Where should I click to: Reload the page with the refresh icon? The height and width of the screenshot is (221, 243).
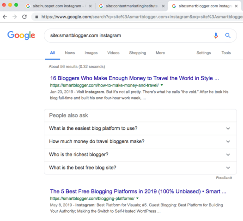24,17
